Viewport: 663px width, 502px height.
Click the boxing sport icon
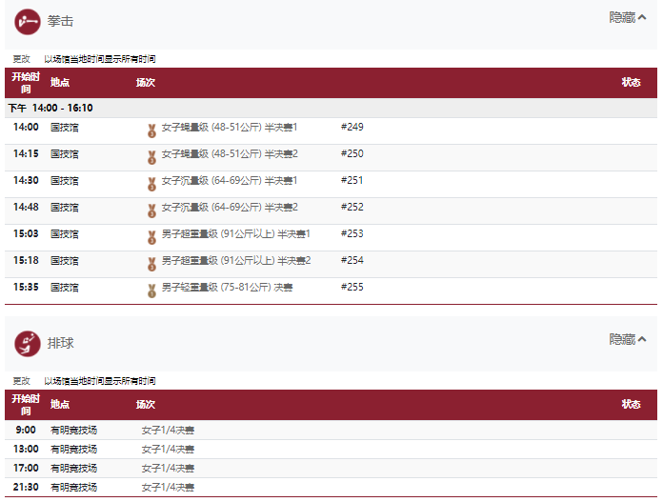(x=28, y=22)
